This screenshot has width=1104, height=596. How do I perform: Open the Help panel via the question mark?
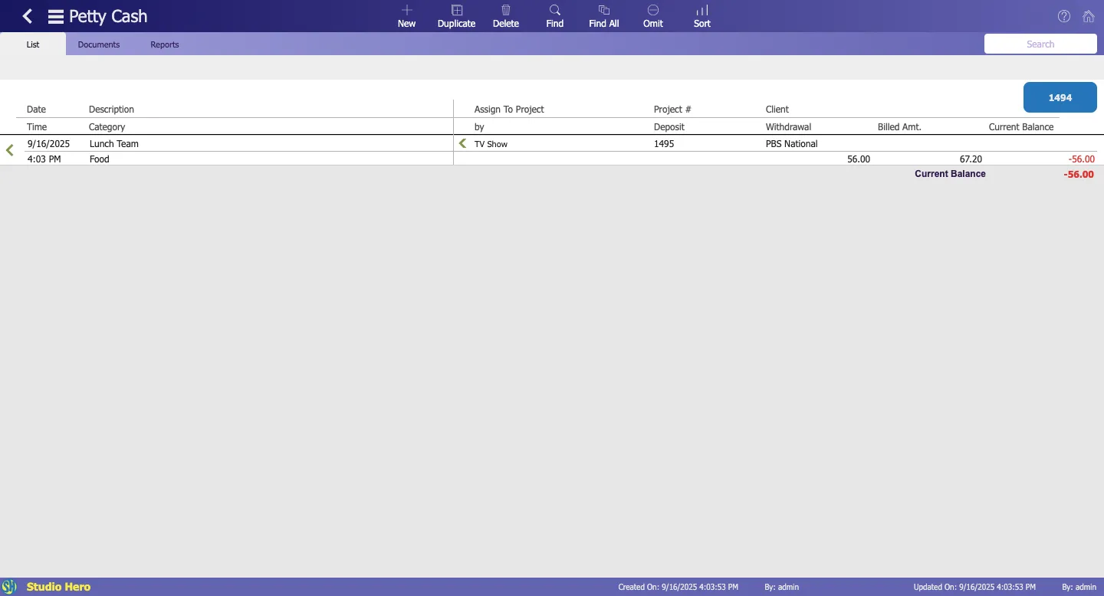point(1063,15)
